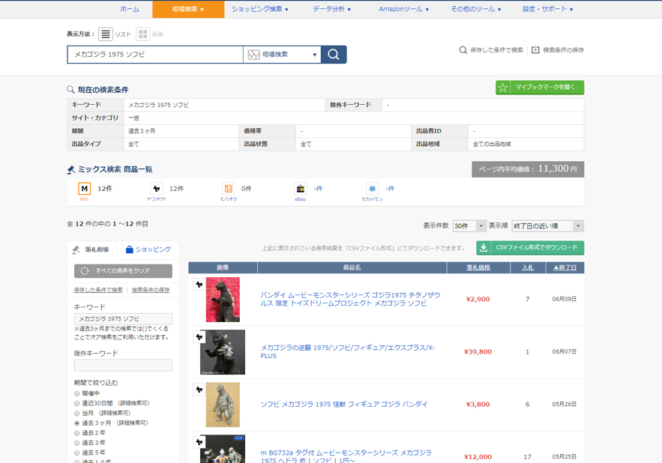Click shopping bag icon on ショッピング tab

[130, 249]
